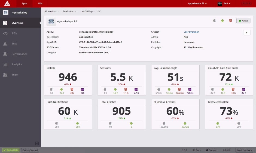The height and width of the screenshot is (153, 256).
Task: Open the Docs link in footer
Action: click(196, 150)
